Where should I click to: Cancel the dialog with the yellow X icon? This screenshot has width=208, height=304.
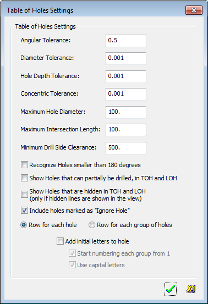[191, 289]
